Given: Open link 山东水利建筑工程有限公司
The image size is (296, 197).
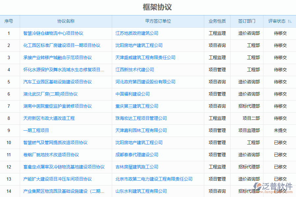Looking at the screenshot, I should pos(140,191).
